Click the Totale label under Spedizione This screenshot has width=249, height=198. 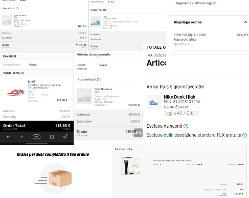82,132
